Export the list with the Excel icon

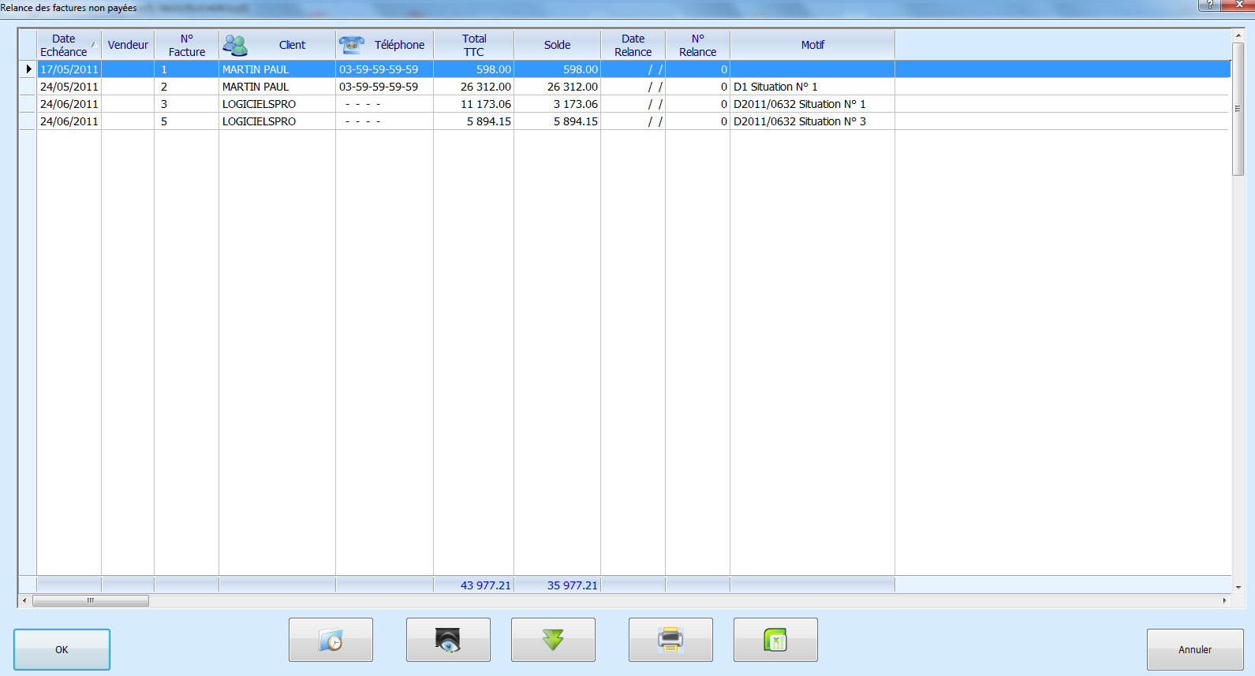(775, 640)
